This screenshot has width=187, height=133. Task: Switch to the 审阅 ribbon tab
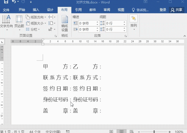tap(107, 10)
